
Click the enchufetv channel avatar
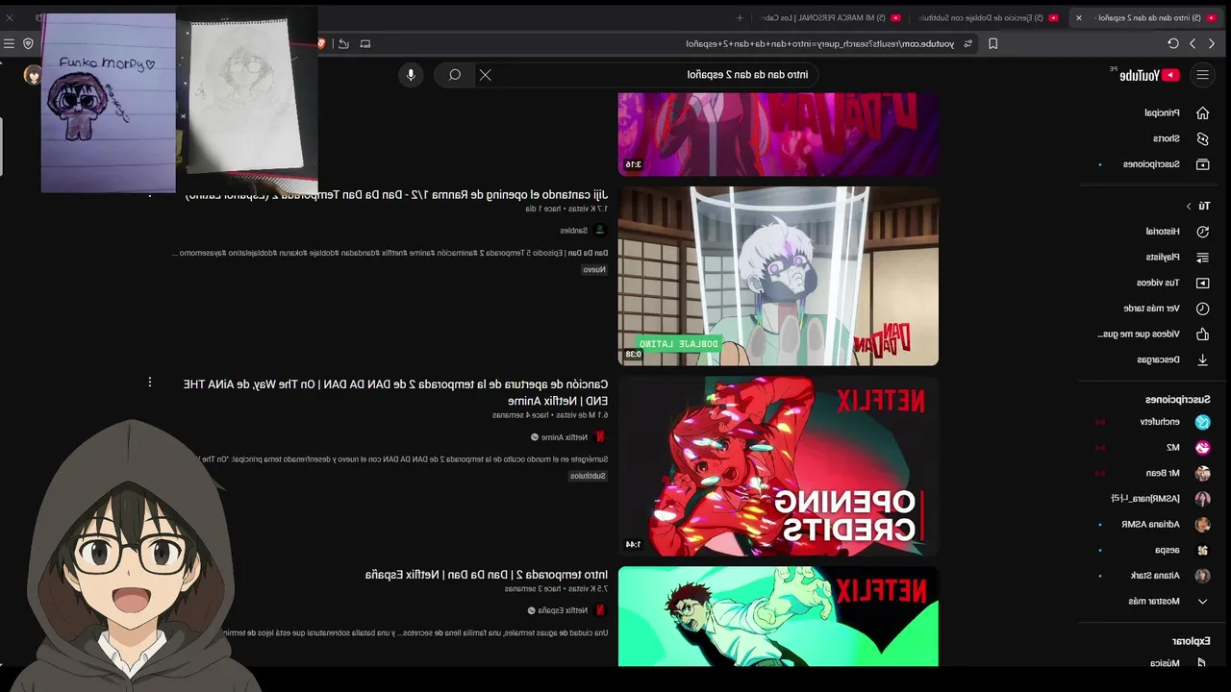[x=1202, y=422]
